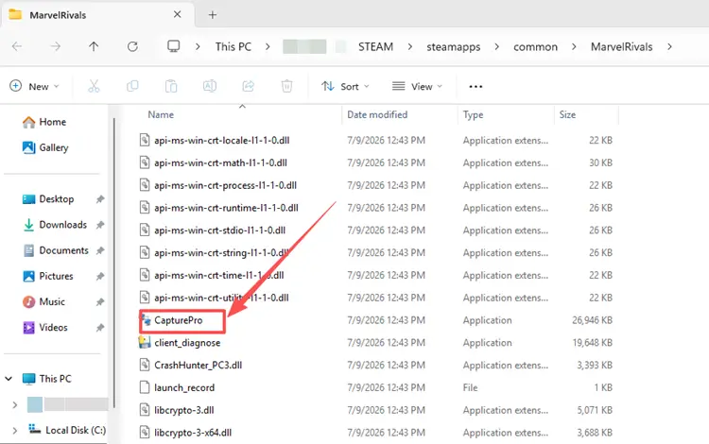The width and height of the screenshot is (709, 444).
Task: Click the Delete trash icon
Action: (x=286, y=86)
